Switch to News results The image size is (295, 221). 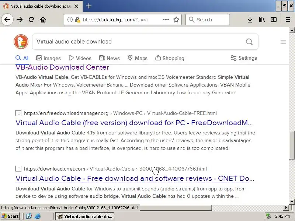pyautogui.click(x=109, y=58)
